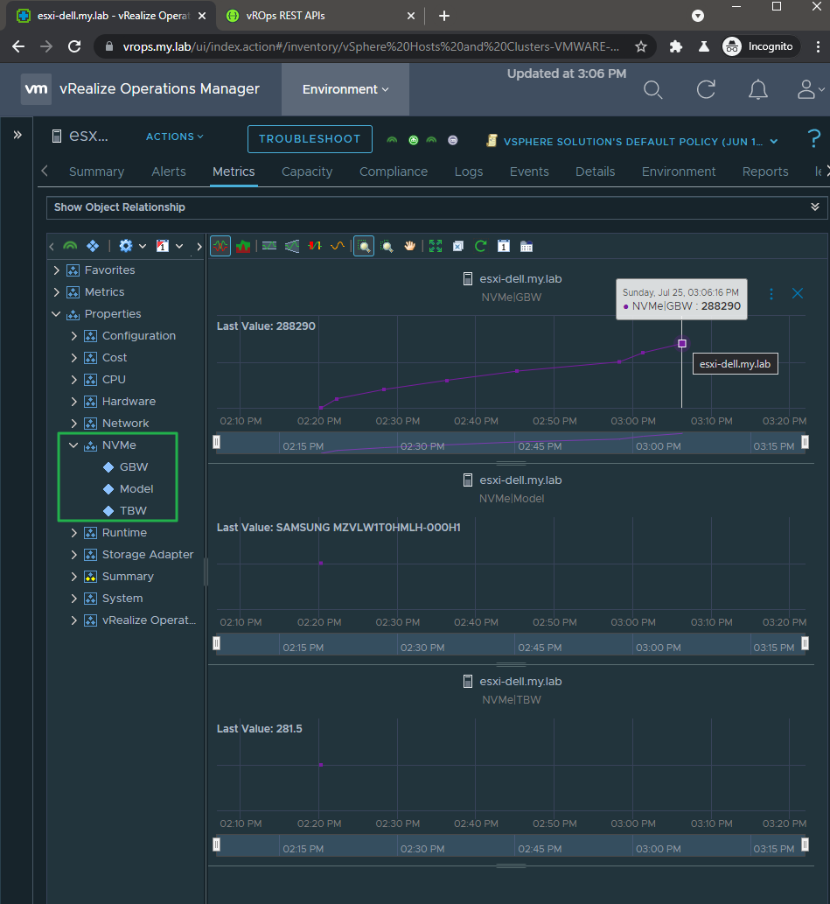Click the zoom to fit expand icon
Screen dimensions: 830x904
(x=435, y=247)
